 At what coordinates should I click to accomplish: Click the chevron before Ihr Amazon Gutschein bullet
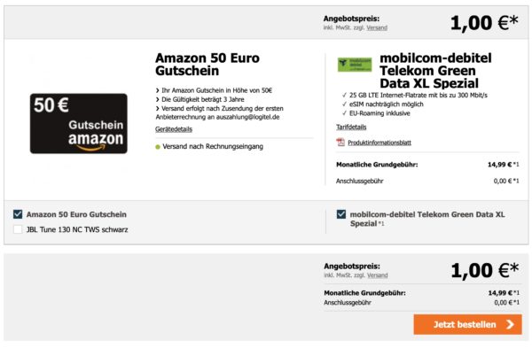pos(158,90)
